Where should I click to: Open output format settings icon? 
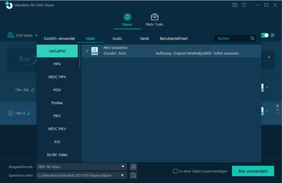[x=133, y=167]
